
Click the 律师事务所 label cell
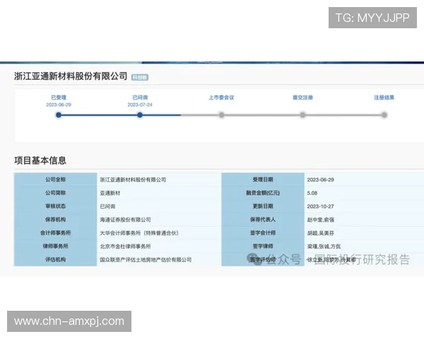coord(55,246)
